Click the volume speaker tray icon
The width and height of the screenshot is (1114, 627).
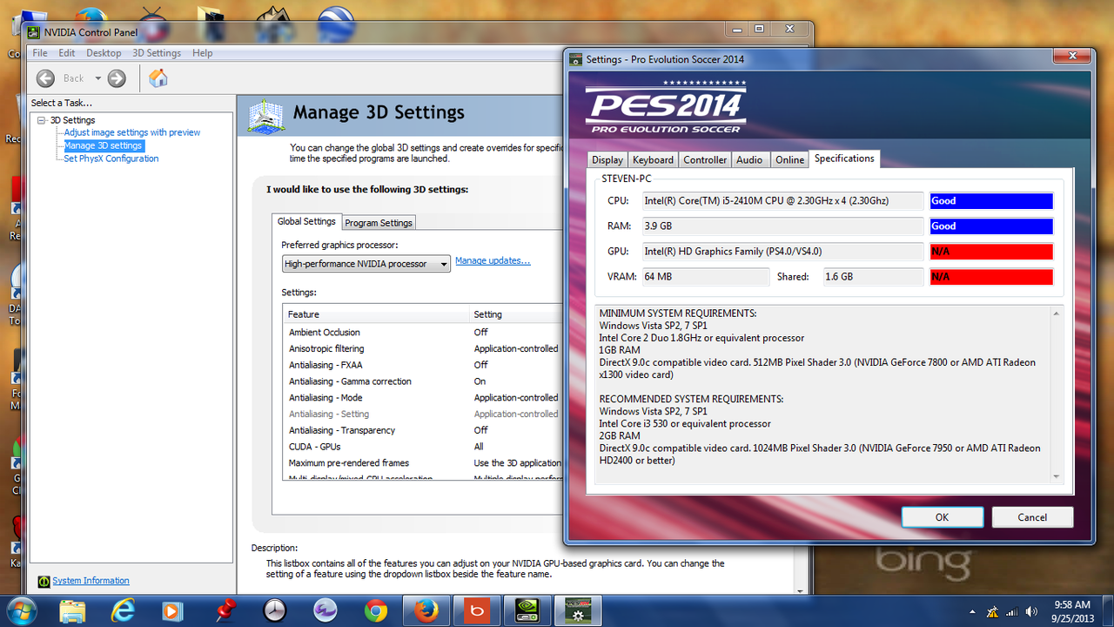tap(1032, 611)
